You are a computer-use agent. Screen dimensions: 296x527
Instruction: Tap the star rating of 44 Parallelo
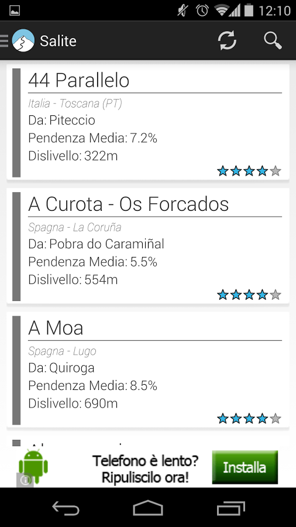(249, 171)
